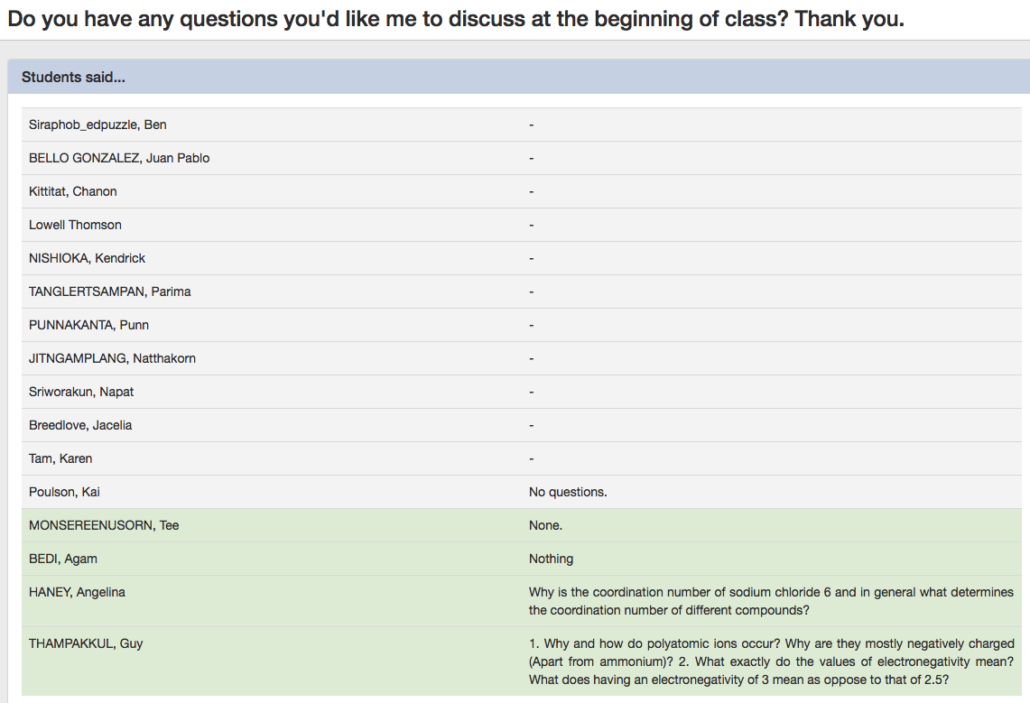
Task: Select NISHIOKA, Kendrick in the list
Action: click(87, 258)
